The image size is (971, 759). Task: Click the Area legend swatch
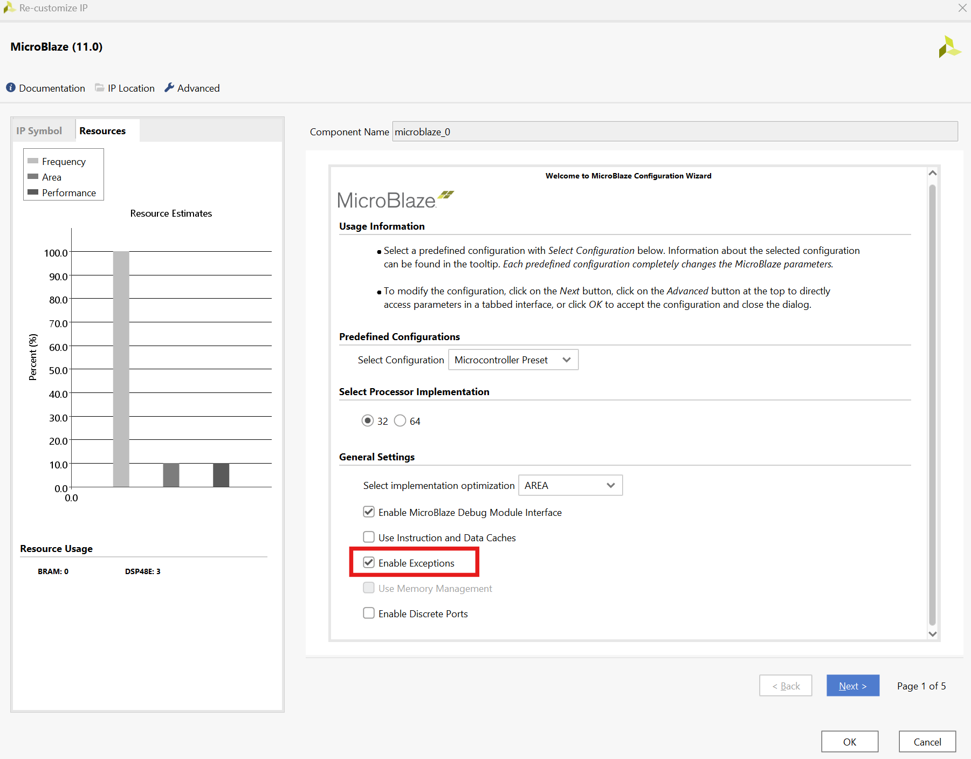point(33,176)
